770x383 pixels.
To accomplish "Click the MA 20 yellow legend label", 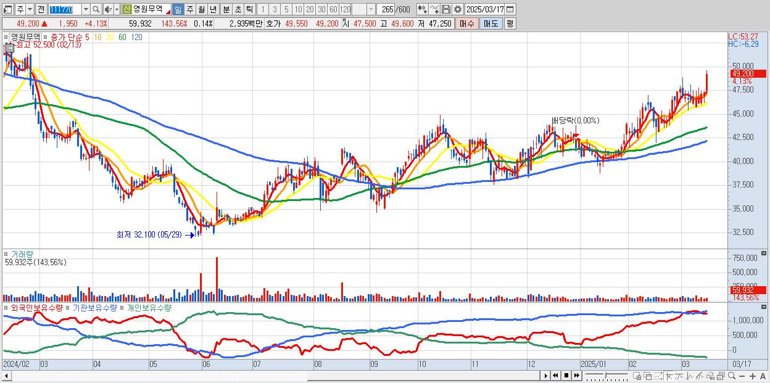I will [110, 37].
